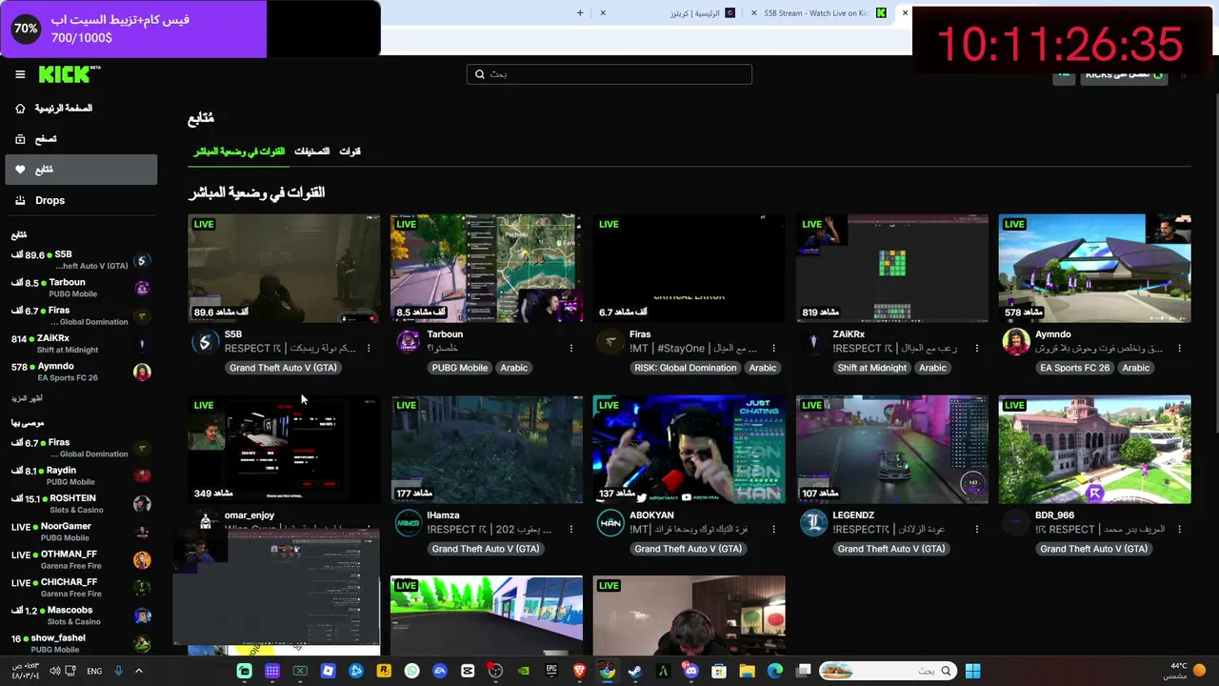Open Tarboun channel avatar in sidebar
Screen dimensions: 1219x686
tap(142, 288)
